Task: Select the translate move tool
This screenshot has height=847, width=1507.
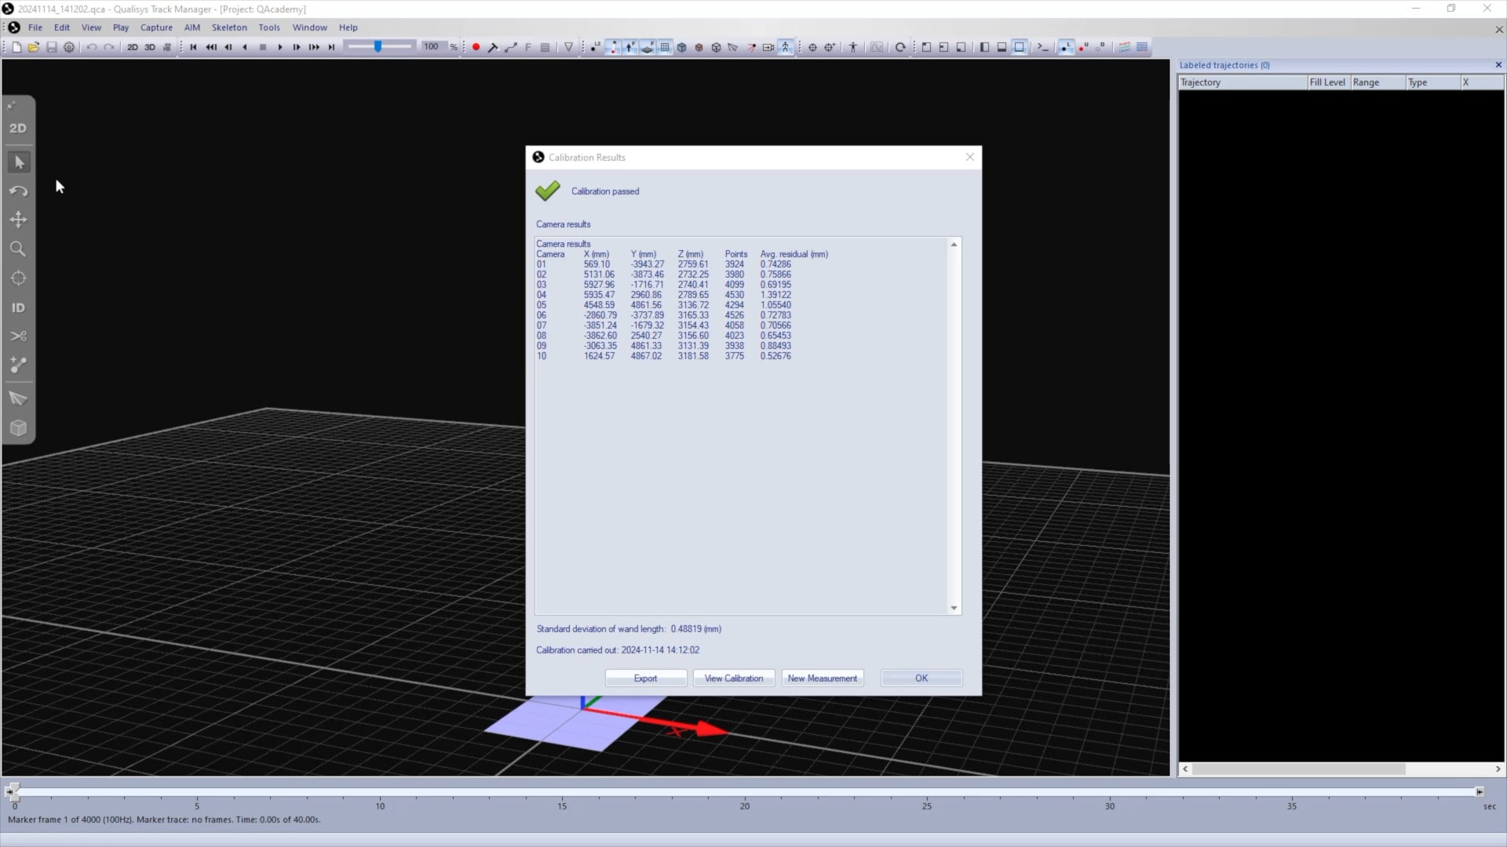Action: [x=18, y=220]
